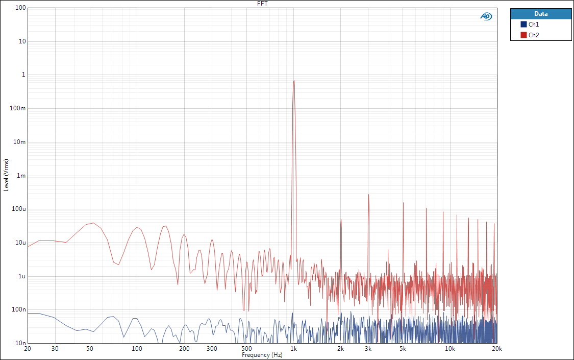The width and height of the screenshot is (574, 360).
Task: Click the 20k tick label on the frequency axis
Action: 496,349
